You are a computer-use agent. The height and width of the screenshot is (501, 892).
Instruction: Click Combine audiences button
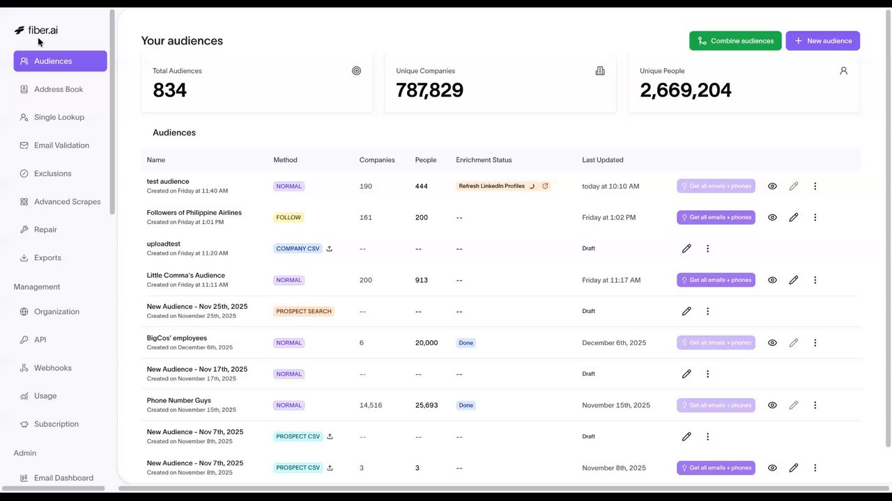point(735,41)
